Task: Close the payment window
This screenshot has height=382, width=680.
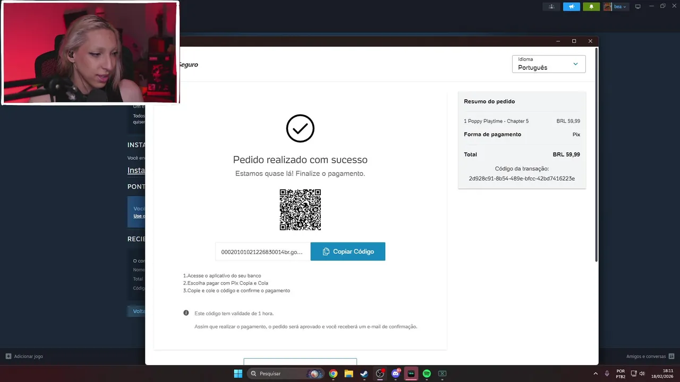Action: pyautogui.click(x=590, y=41)
